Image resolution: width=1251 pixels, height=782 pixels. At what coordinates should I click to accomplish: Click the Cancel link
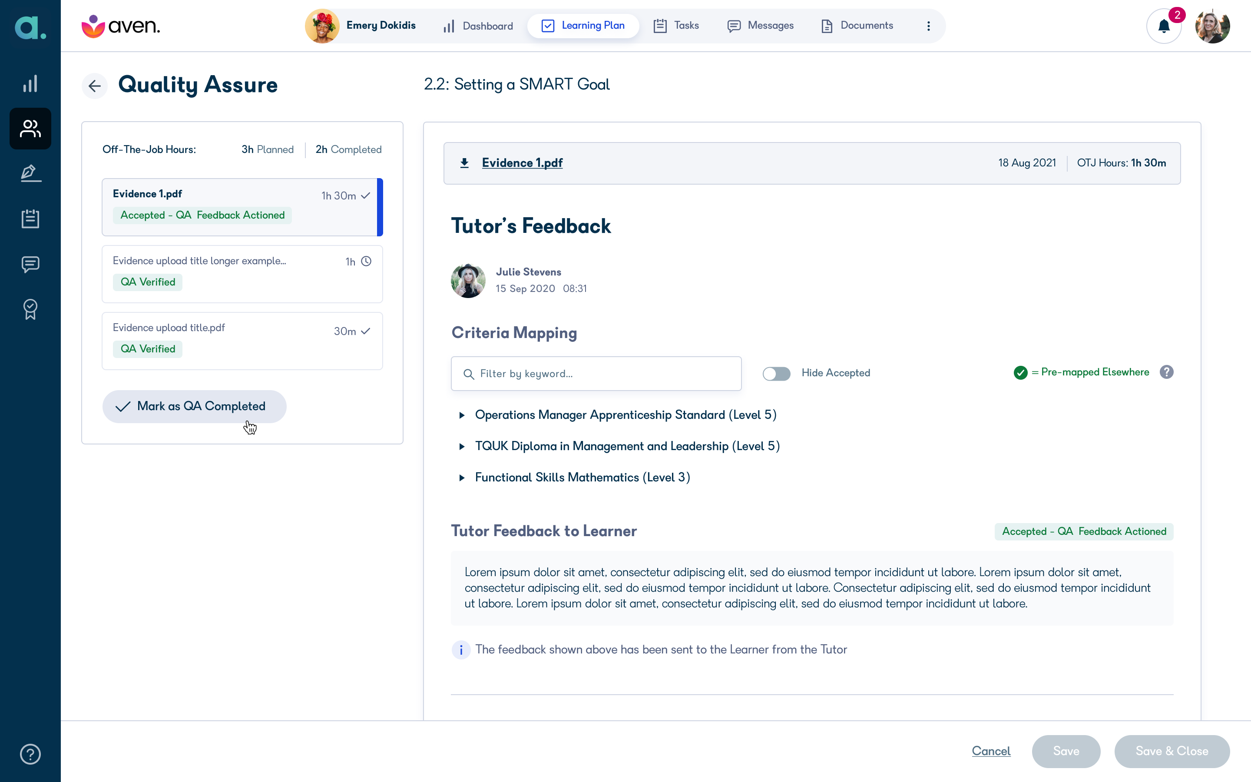(991, 751)
